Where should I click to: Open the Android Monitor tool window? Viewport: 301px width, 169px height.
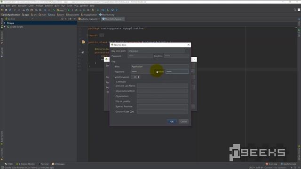coord(25,164)
